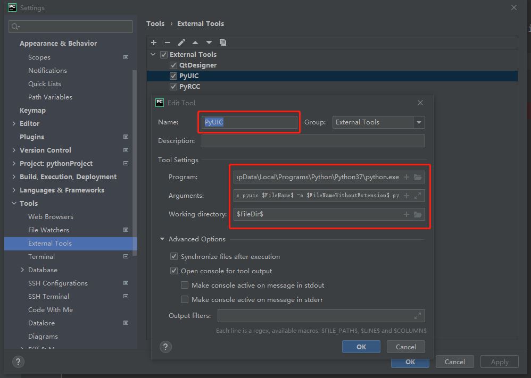Enable Make console active on message in stdout

[x=185, y=285]
